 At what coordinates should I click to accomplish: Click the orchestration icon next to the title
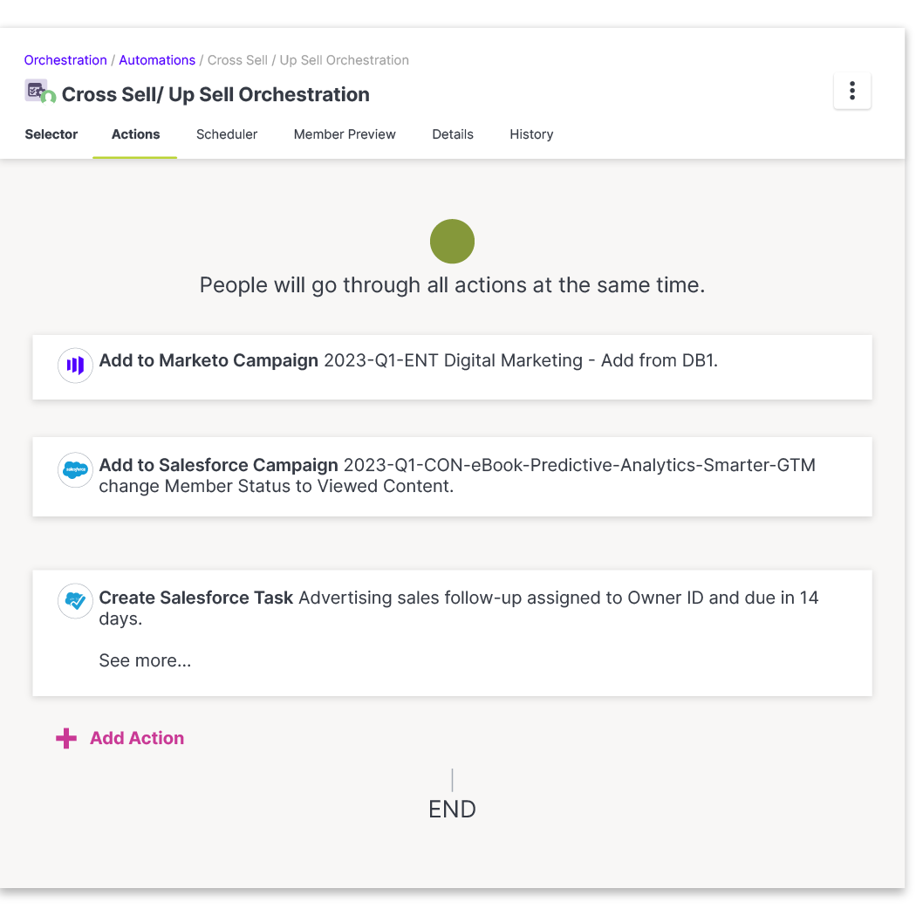coord(33,91)
